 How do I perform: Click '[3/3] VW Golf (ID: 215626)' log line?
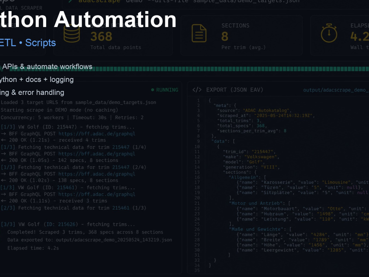pos(68,225)
